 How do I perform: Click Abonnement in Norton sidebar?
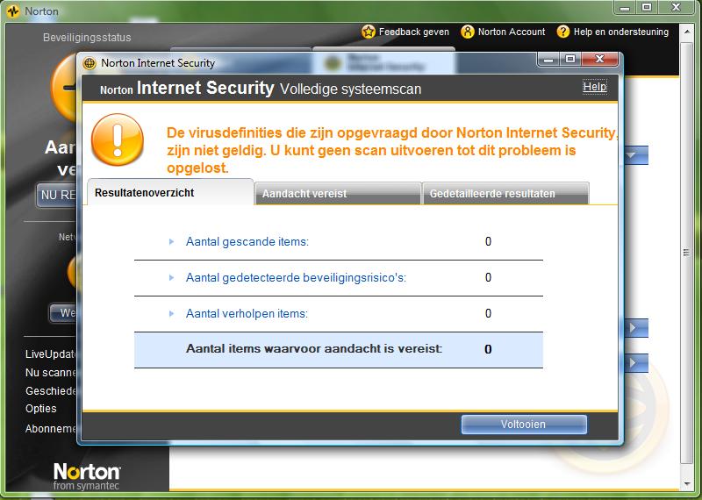click(51, 429)
